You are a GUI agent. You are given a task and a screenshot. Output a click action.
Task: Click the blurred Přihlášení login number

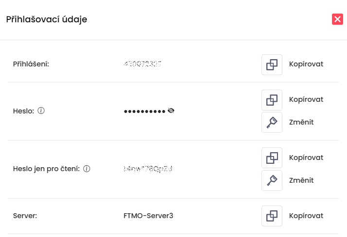(x=143, y=64)
